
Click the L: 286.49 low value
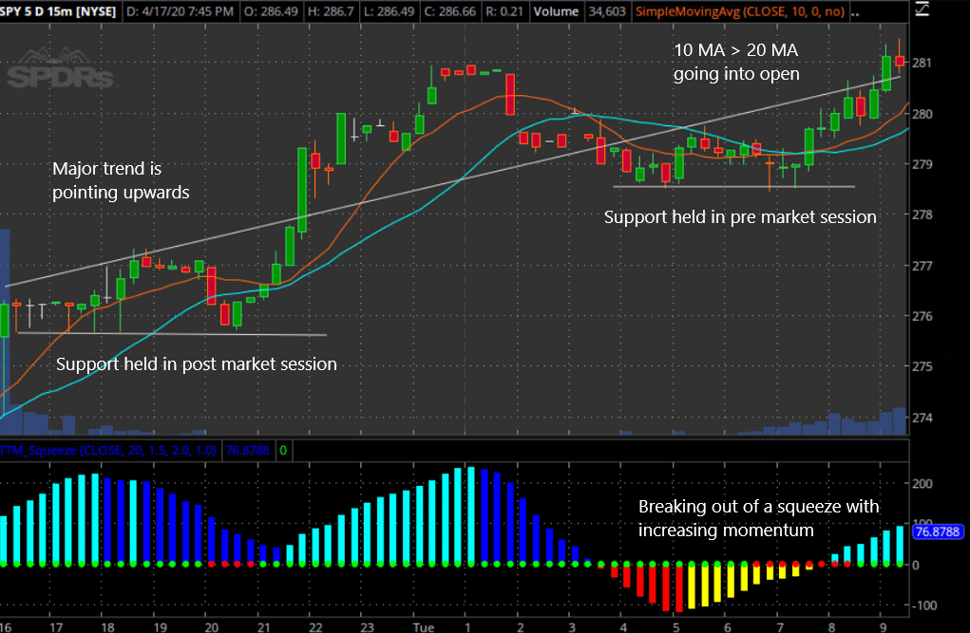389,11
